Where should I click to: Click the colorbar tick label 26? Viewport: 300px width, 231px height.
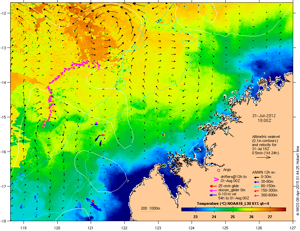[x=251, y=217]
